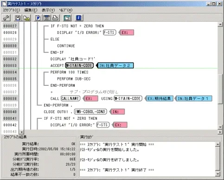Click the F-STS variable box on line 000028
Screen dimensions: 224x180
coord(109,32)
